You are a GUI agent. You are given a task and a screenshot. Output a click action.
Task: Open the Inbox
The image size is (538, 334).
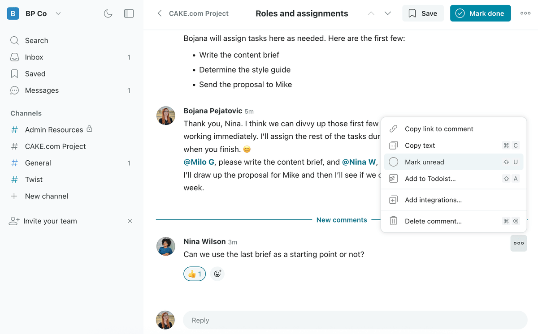point(34,57)
